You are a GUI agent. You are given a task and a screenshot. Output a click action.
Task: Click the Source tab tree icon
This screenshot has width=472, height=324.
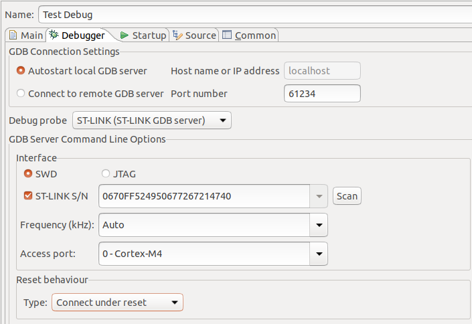[177, 35]
